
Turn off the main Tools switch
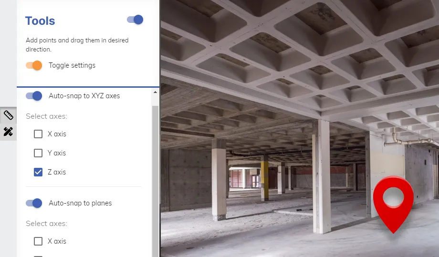(x=135, y=20)
